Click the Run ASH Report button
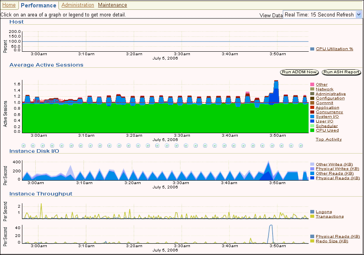Image resolution: width=364 pixels, height=255 pixels. 341,72
